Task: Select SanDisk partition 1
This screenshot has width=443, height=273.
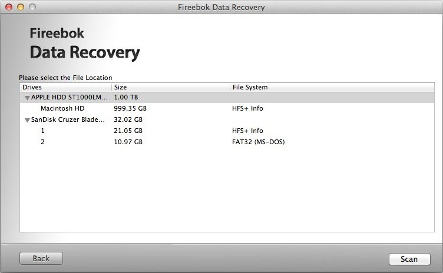Action: click(x=227, y=131)
